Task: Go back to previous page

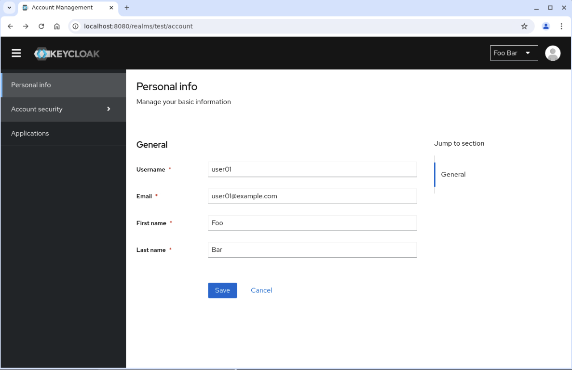Action: click(10, 26)
